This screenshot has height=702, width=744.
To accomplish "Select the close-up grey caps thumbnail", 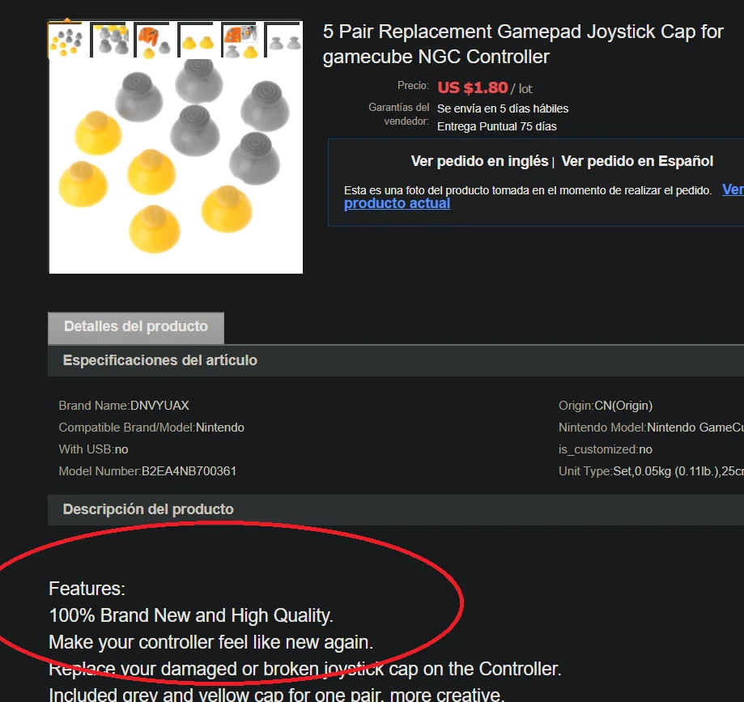I will (x=109, y=40).
